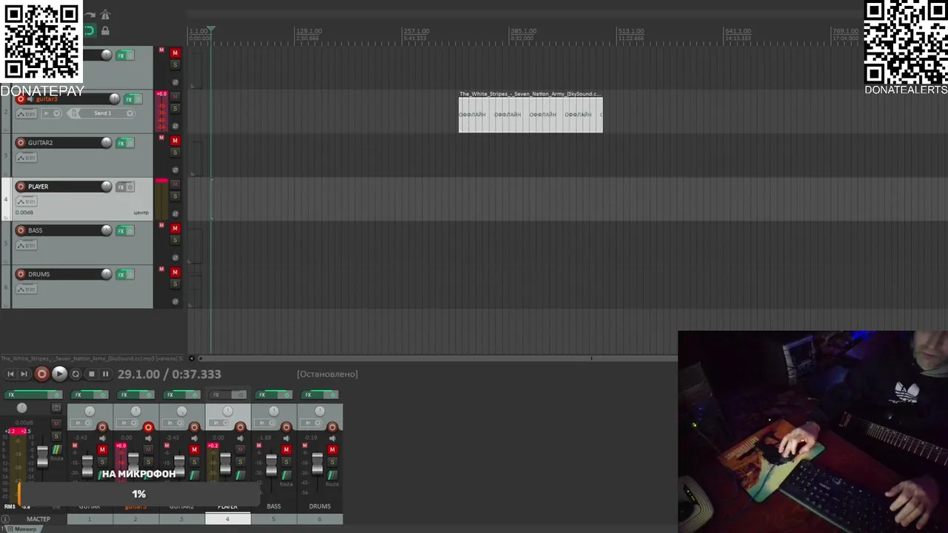
Task: Open FX chain for DRUMS track
Action: [121, 275]
